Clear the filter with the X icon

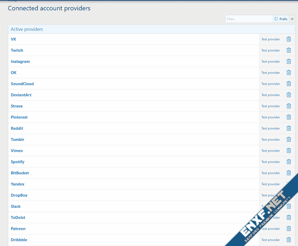tap(292, 19)
